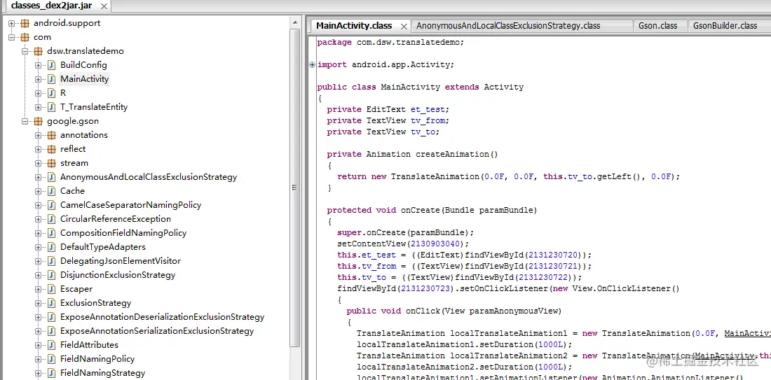Click the FieldAttributes class file icon

(x=51, y=345)
